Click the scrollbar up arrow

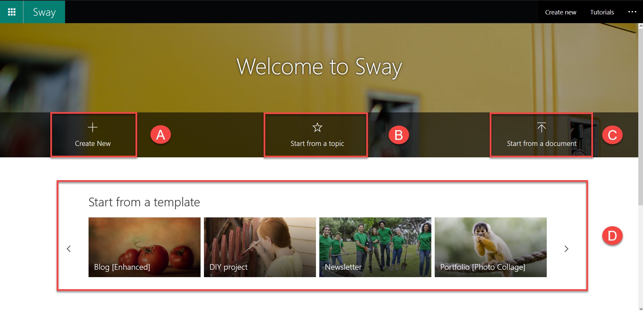(641, 26)
